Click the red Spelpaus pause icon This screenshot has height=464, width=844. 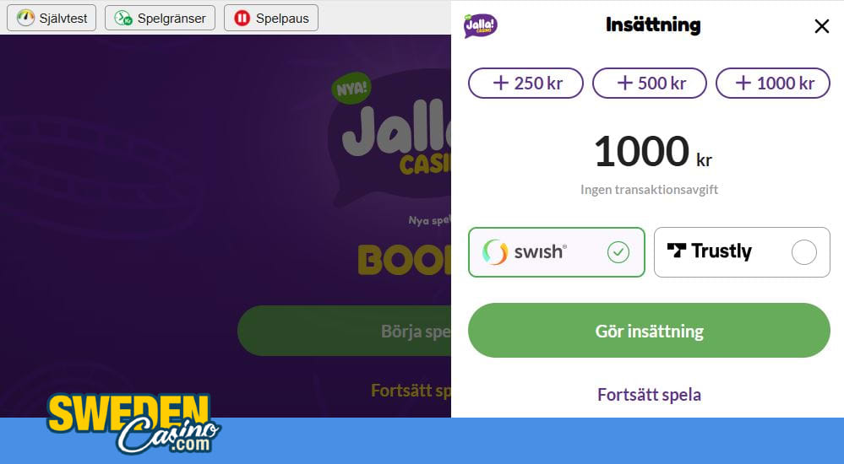click(x=242, y=18)
